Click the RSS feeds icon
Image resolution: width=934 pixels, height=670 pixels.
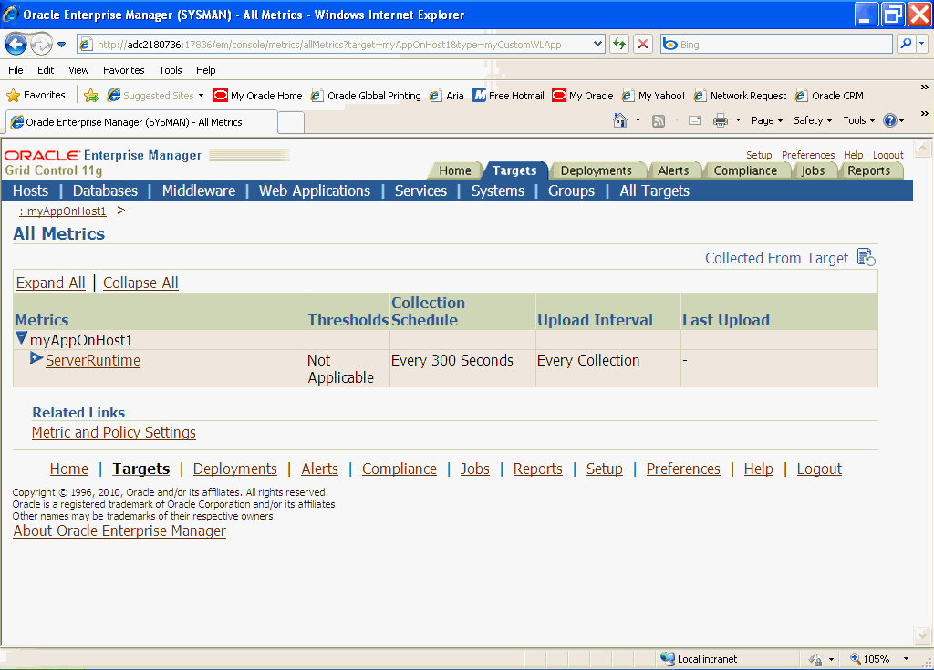tap(659, 121)
